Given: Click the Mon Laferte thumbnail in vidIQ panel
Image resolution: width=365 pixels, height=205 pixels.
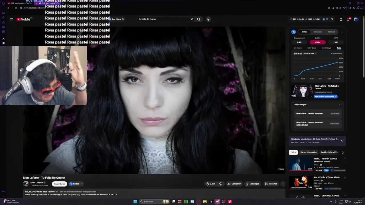Looking at the screenshot, I should click(x=302, y=91).
